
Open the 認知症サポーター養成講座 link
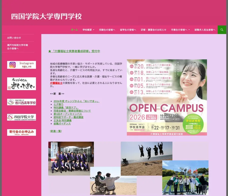[68, 117]
